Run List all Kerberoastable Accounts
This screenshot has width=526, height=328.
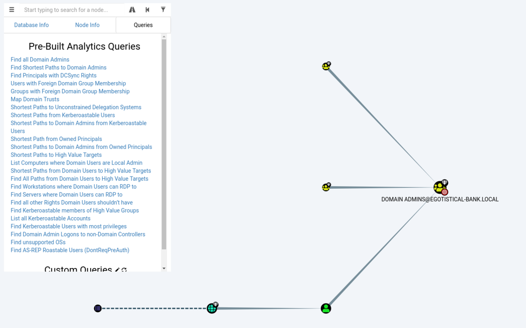pyautogui.click(x=50, y=218)
